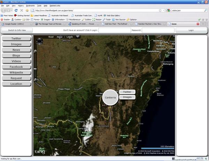Open the View Source dropdown

pyautogui.click(x=119, y=20)
